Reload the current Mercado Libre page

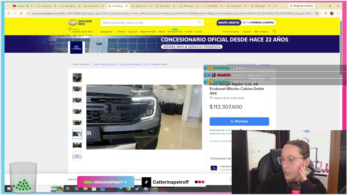point(21,13)
